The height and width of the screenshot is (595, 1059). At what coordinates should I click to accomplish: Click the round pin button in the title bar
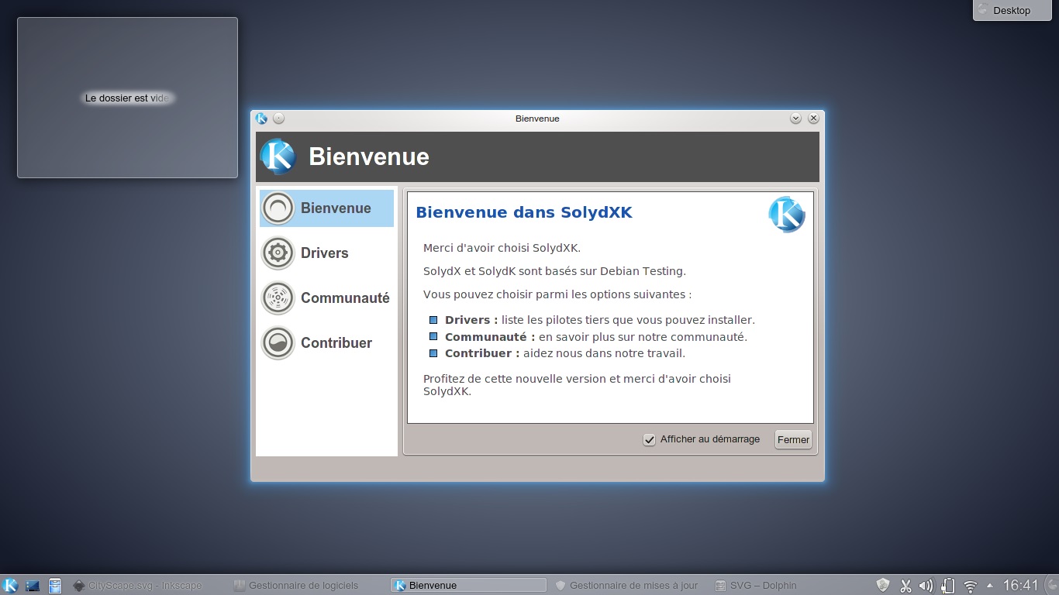(279, 119)
